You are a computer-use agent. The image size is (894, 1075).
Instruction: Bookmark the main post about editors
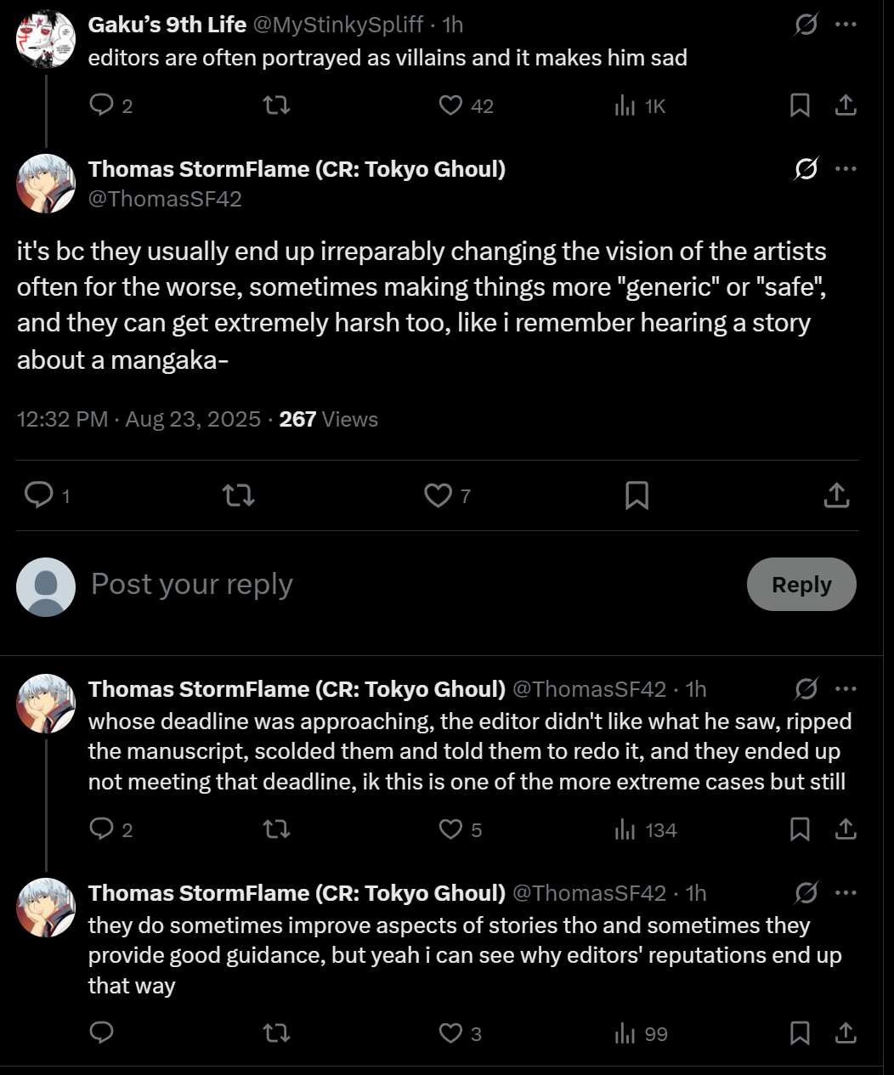[637, 495]
